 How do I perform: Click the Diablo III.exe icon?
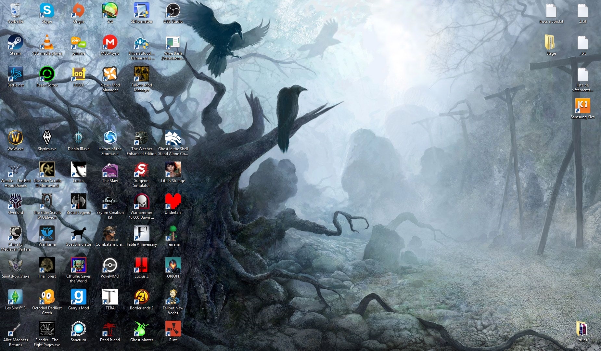[78, 138]
